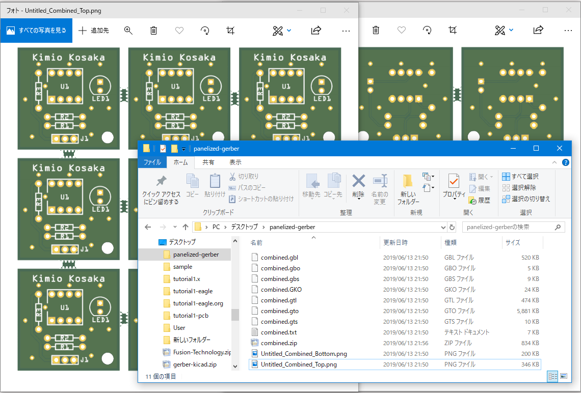Image resolution: width=581 pixels, height=393 pixels.
Task: Collapse the ribbon with the chevron
Action: coord(554,162)
